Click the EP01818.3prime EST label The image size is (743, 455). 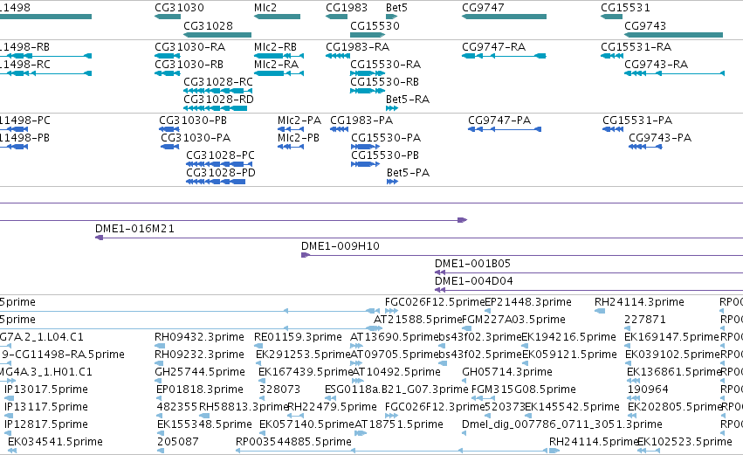coord(200,390)
